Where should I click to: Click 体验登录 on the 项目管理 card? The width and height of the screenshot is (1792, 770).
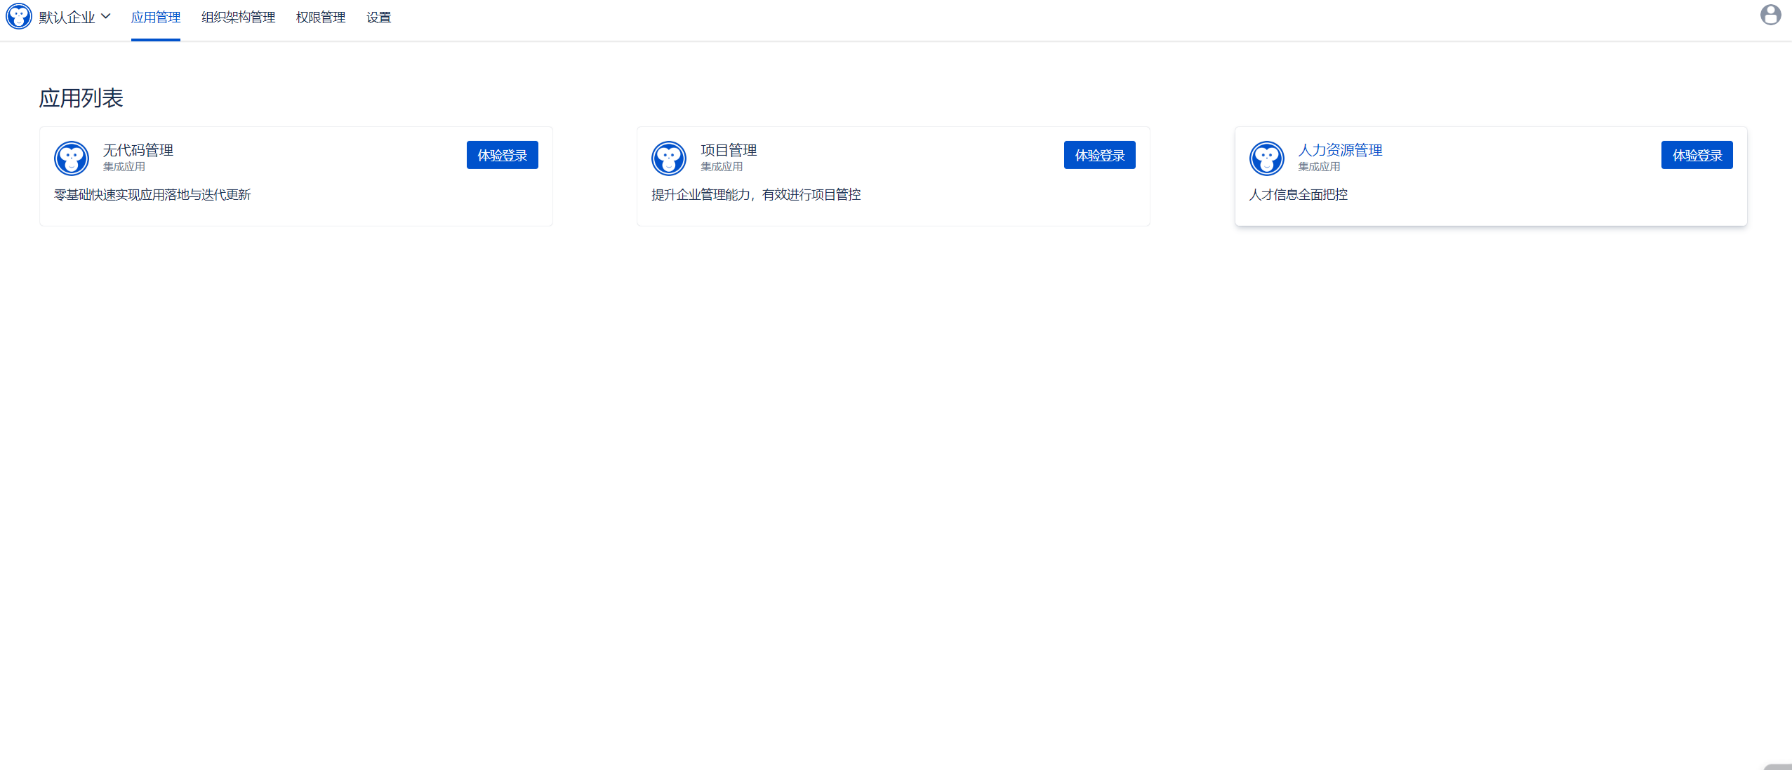(1099, 155)
